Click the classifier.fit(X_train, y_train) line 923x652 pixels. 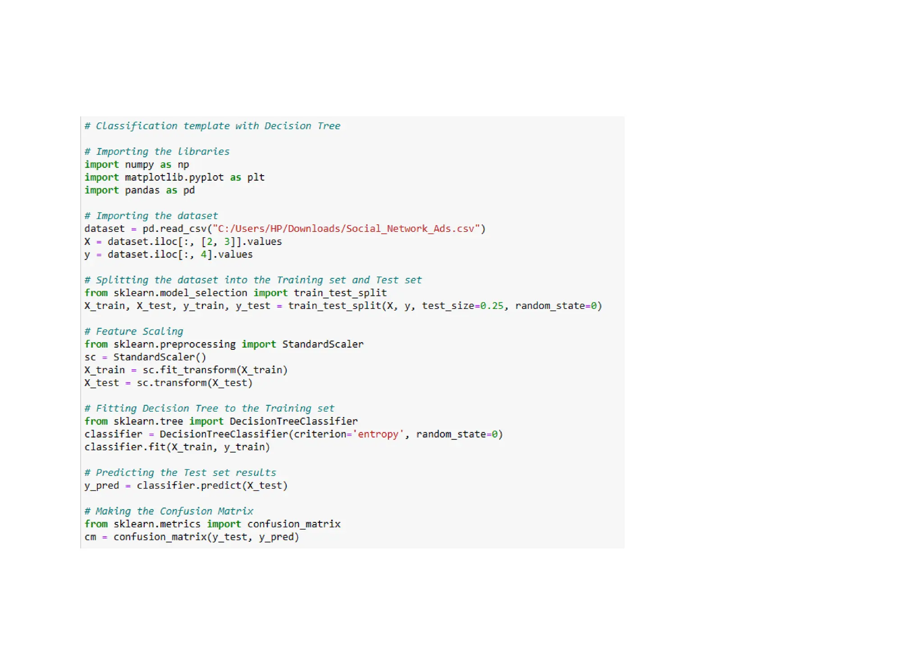tap(177, 447)
